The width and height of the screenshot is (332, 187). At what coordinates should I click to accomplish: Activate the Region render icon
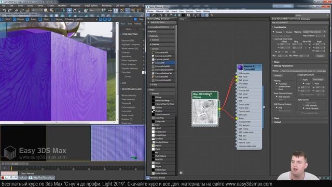(x=53, y=19)
